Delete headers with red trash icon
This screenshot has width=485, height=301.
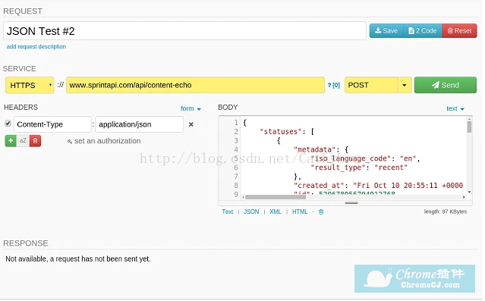tap(35, 140)
